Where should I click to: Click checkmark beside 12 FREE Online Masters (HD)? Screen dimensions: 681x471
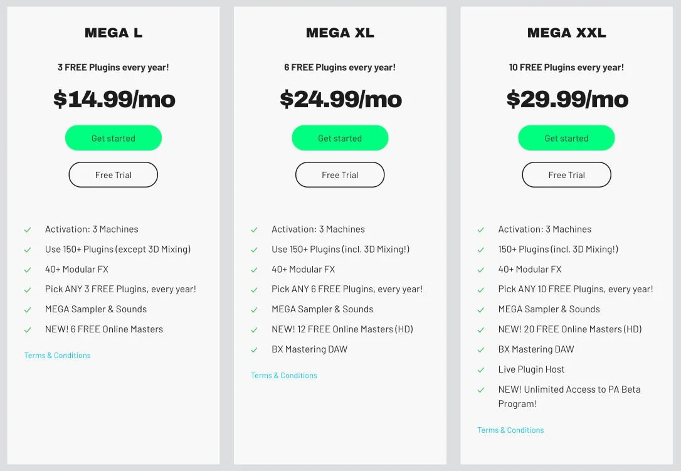[254, 330]
